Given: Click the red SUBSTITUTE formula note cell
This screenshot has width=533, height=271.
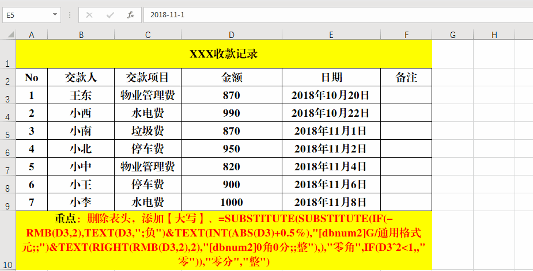Looking at the screenshot, I should (224, 241).
